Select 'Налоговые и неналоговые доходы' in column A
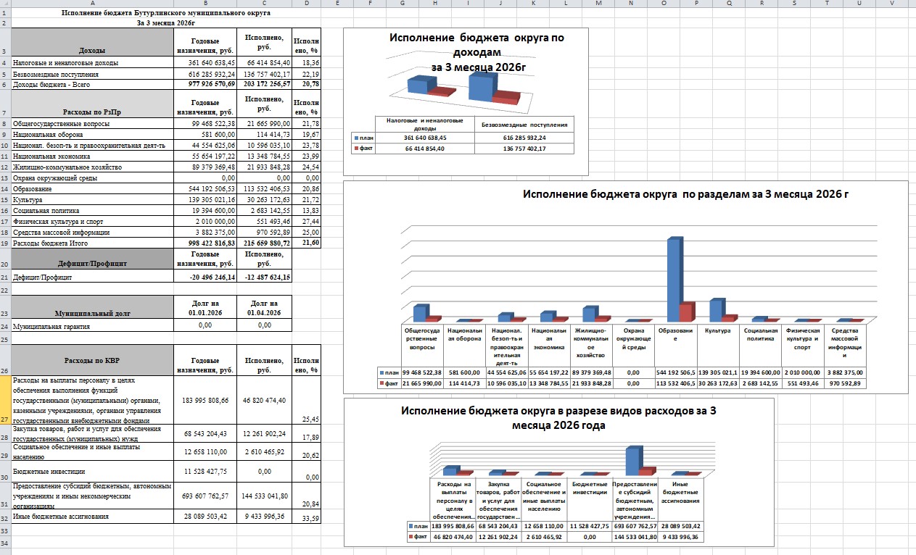The image size is (916, 555). click(92, 63)
